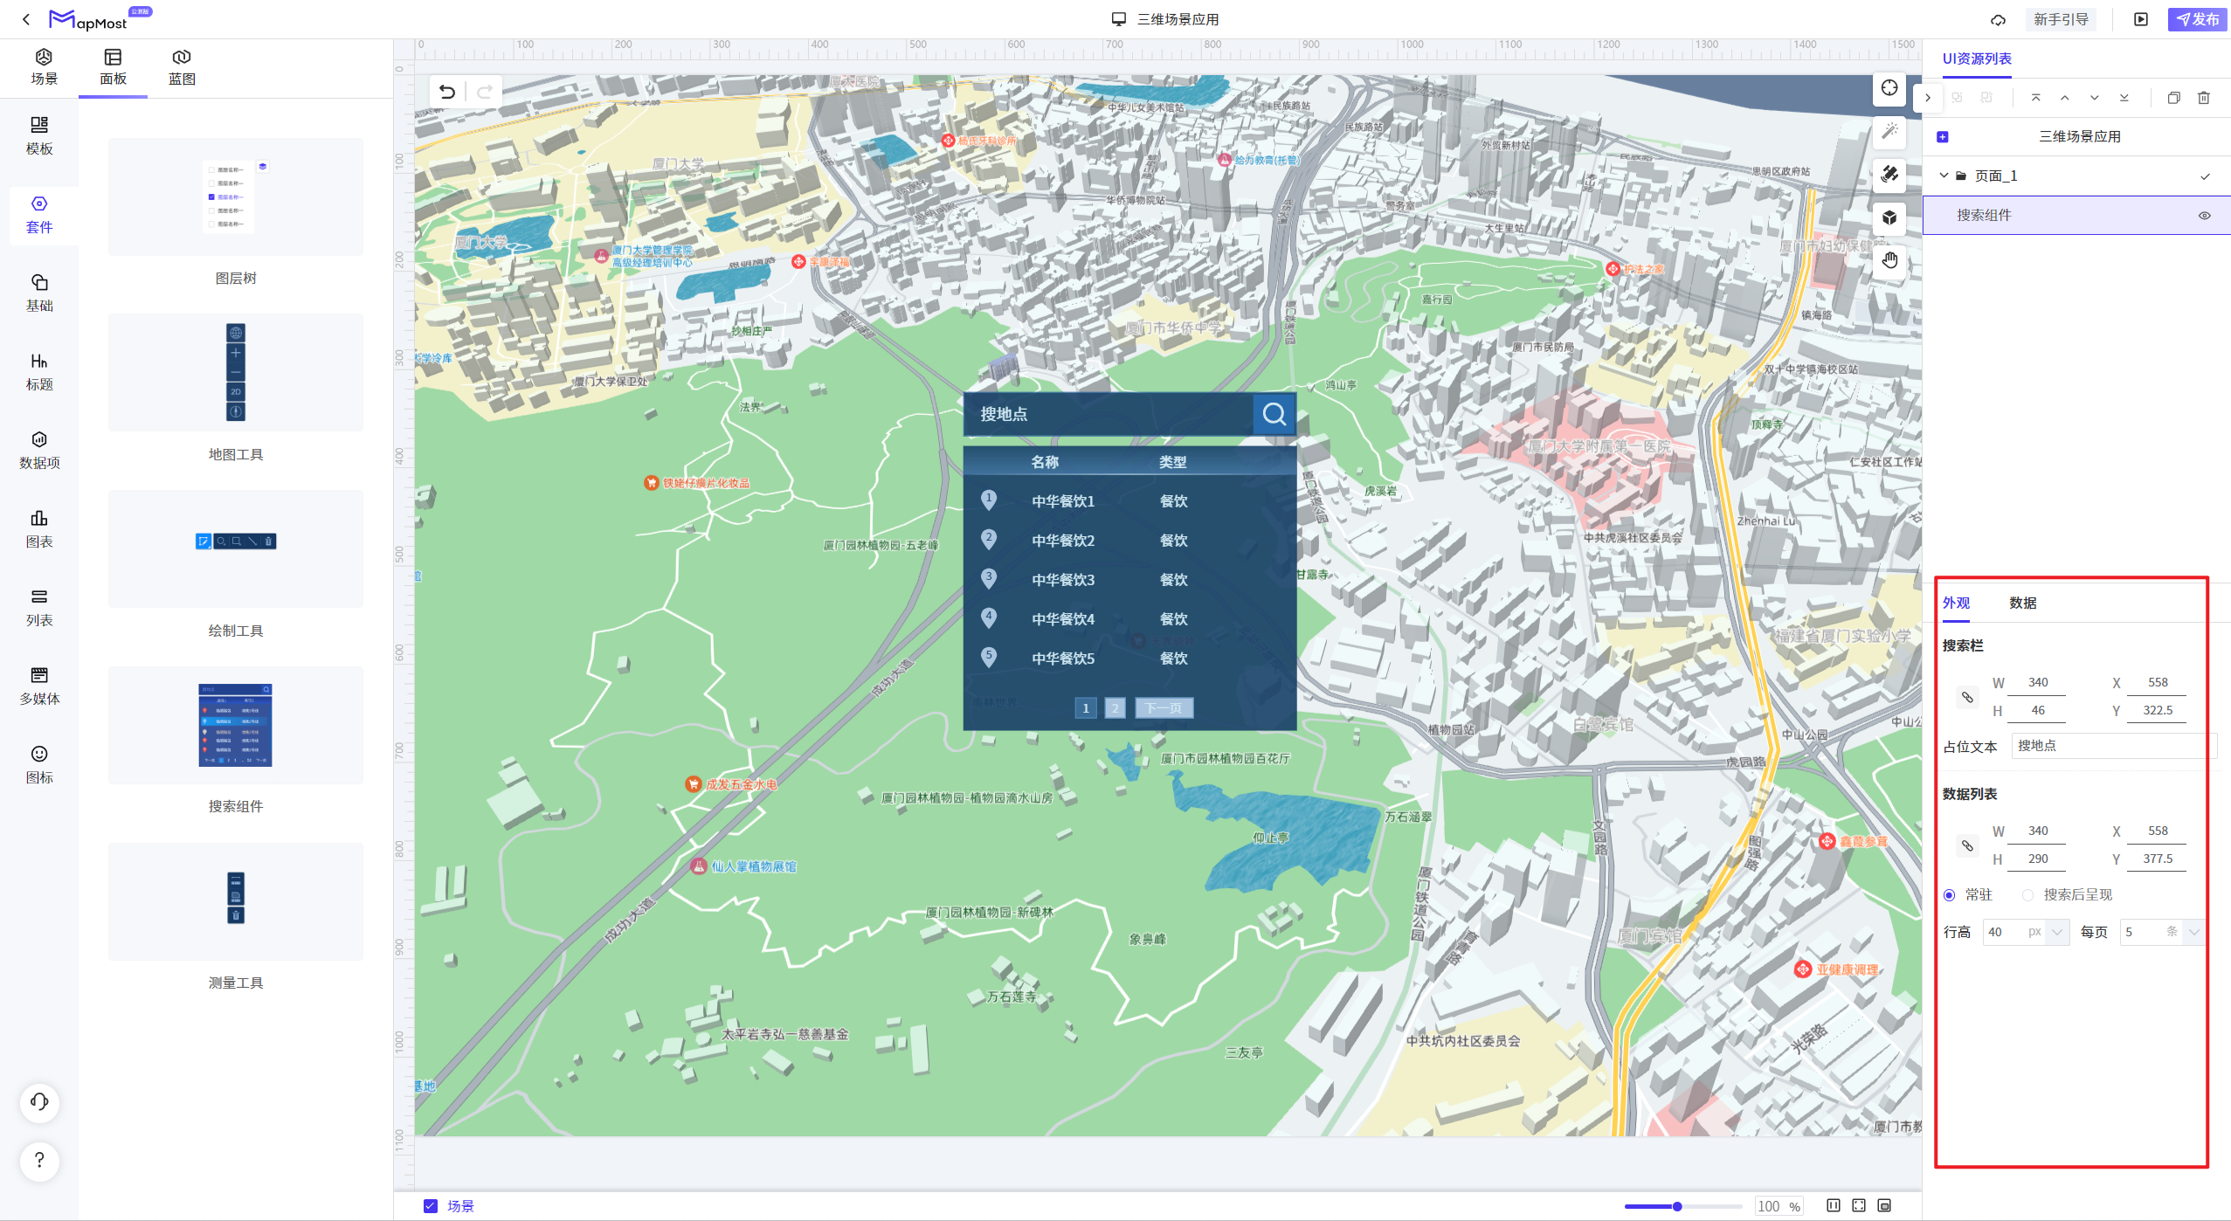This screenshot has height=1221, width=2231.
Task: Open the 图标 icon category
Action: 39,765
